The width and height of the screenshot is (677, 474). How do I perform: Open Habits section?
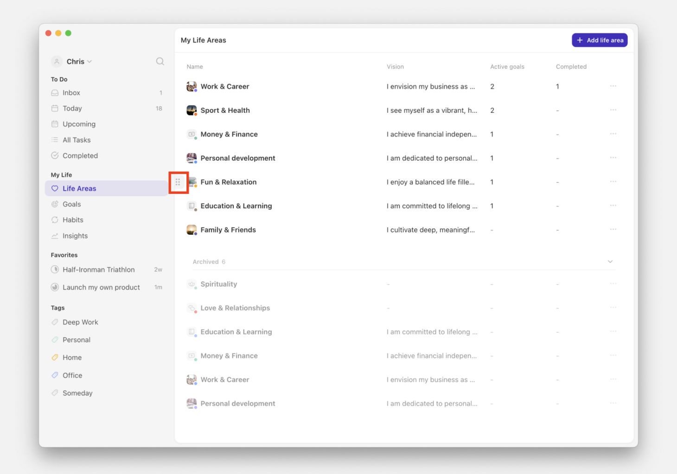pos(106,220)
